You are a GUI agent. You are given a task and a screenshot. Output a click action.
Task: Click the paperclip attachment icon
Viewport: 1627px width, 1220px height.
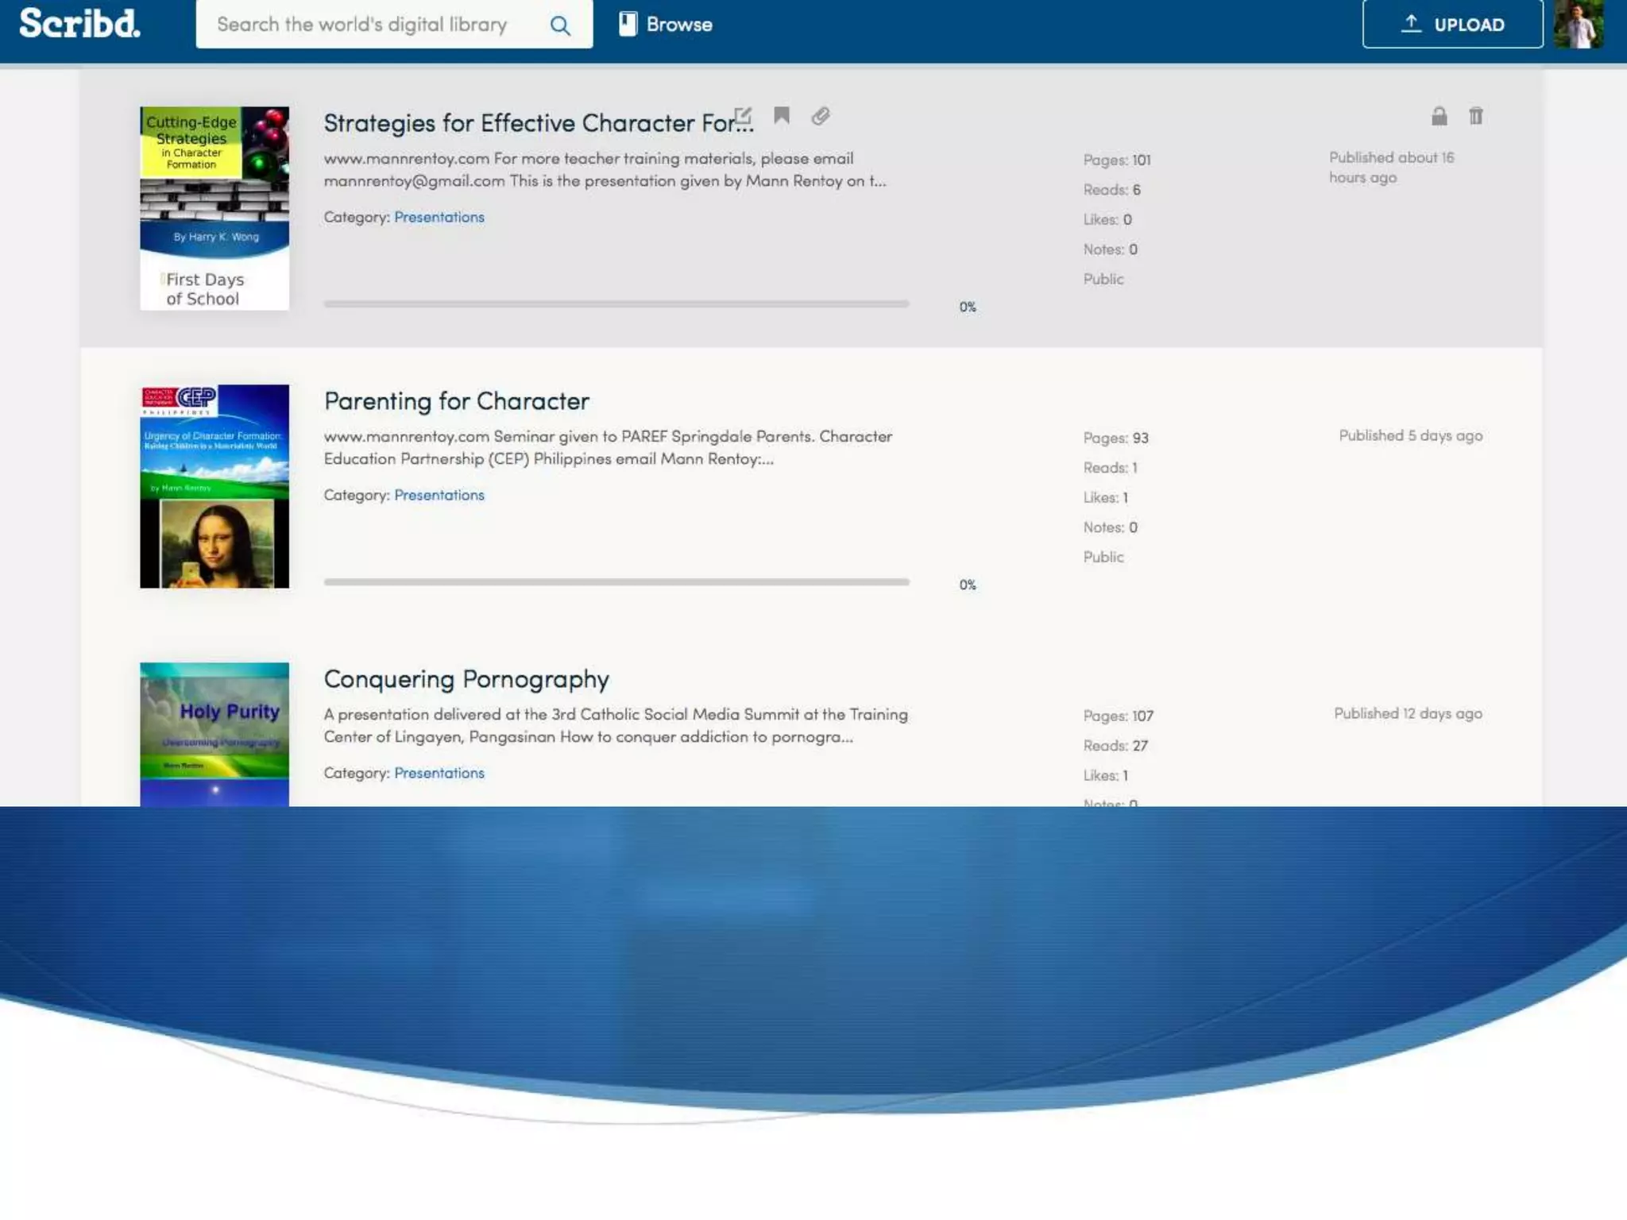tap(821, 117)
